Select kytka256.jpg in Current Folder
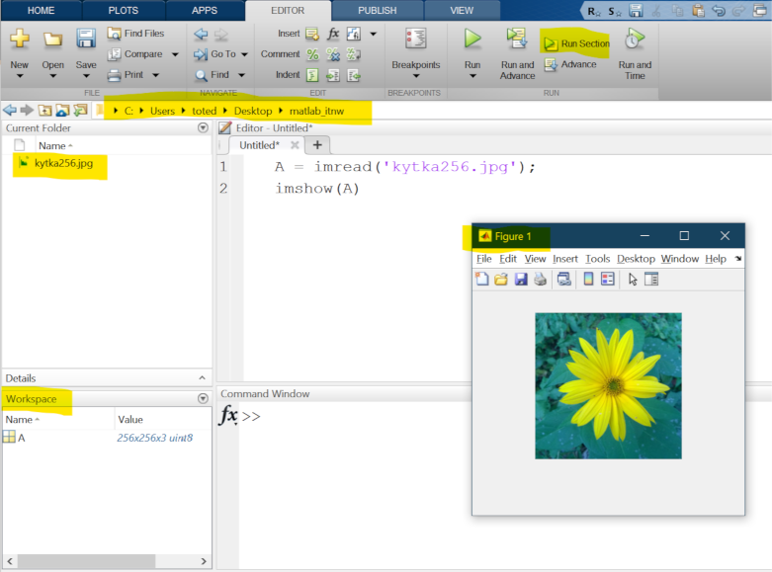This screenshot has width=772, height=572. click(63, 163)
